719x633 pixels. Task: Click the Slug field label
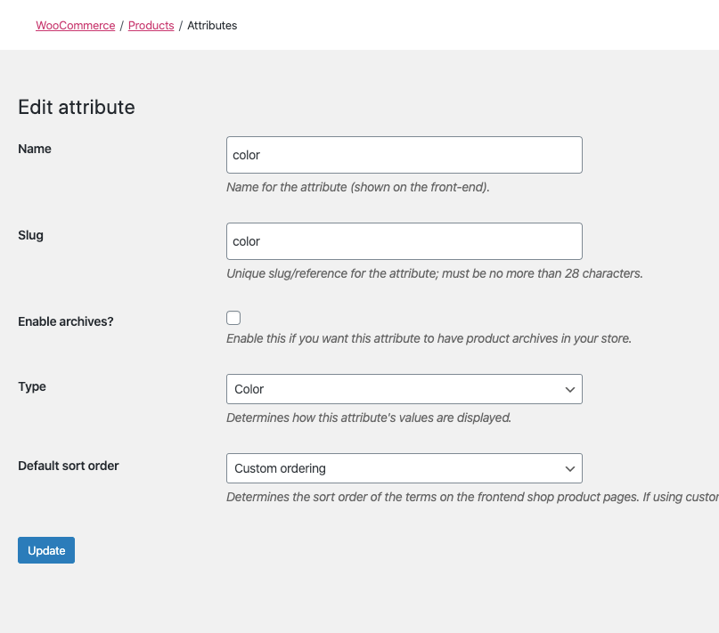(x=30, y=235)
